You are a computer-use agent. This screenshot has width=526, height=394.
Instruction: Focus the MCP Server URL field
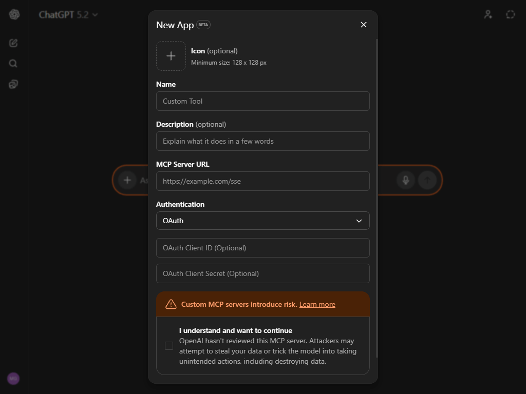tap(262, 181)
